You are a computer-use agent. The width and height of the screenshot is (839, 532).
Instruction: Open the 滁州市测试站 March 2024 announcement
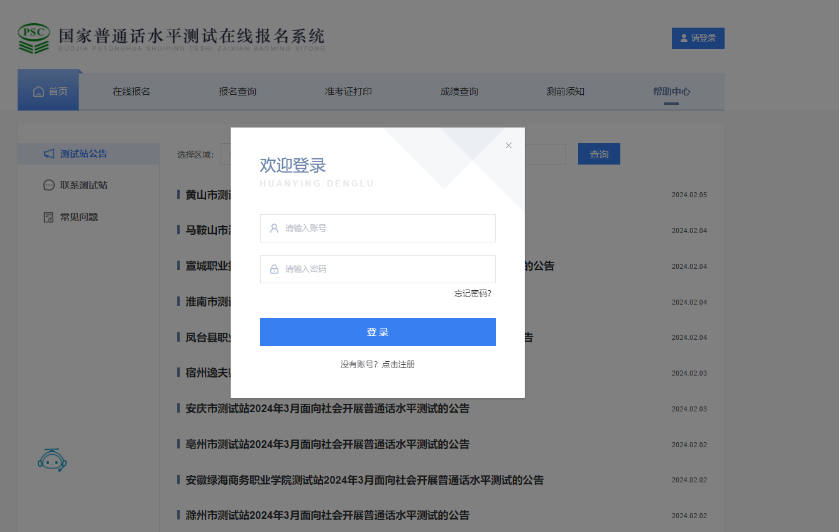pyautogui.click(x=327, y=516)
